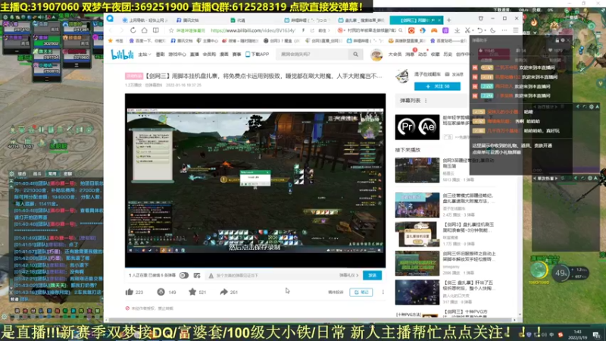Open the browser three-dots more tools menu
Image resolution: width=606 pixels, height=341 pixels.
point(504,30)
